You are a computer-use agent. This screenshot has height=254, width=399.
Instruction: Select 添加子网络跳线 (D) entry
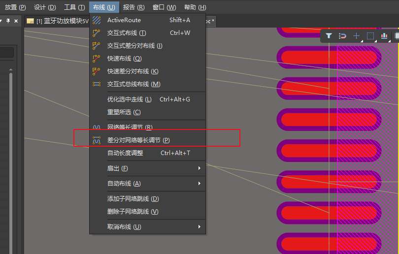(147, 199)
